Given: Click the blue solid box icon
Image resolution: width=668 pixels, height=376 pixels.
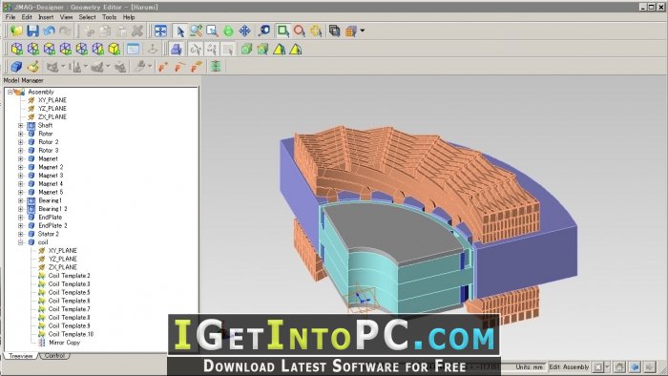Looking at the screenshot, I should 16,67.
